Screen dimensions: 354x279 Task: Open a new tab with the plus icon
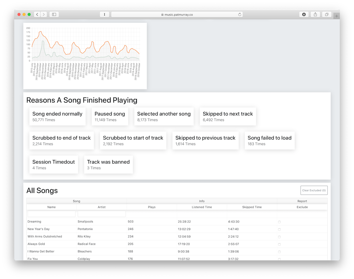[x=336, y=15]
